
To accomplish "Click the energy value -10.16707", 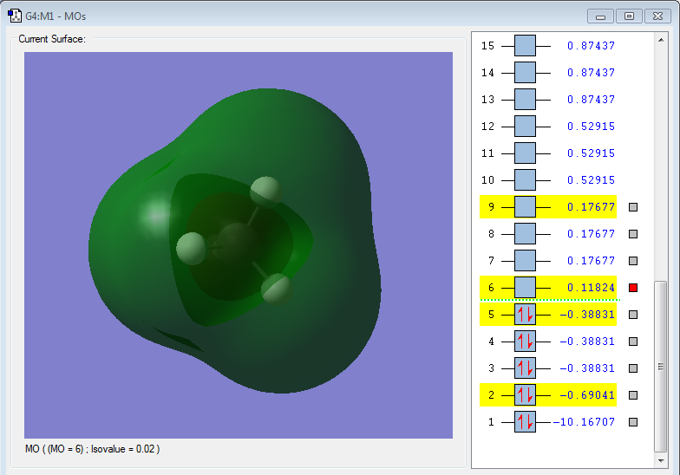I will click(x=584, y=422).
